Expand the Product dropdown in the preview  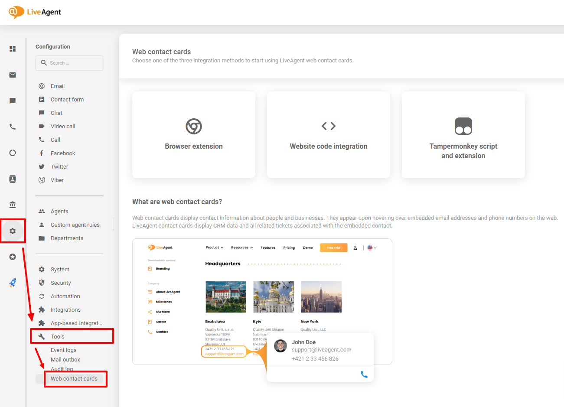pos(214,247)
